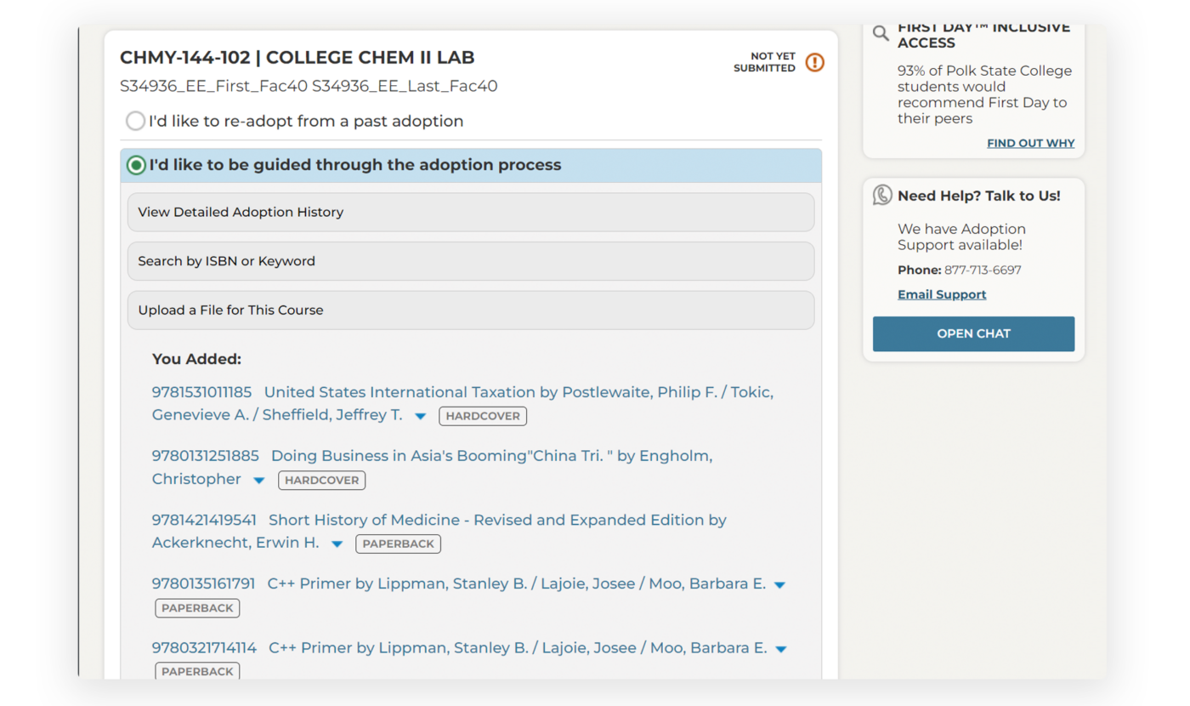Image resolution: width=1190 pixels, height=706 pixels.
Task: Click the phone icon beside Need Help
Action: point(882,196)
